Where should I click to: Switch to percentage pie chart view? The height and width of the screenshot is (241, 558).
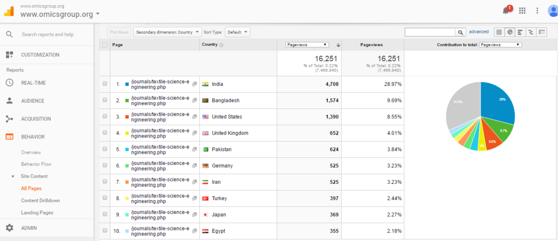pyautogui.click(x=510, y=32)
